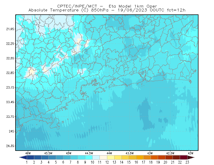Click the longitude label 45.5W
This screenshot has width=214, height=165.
(x=48, y=153)
